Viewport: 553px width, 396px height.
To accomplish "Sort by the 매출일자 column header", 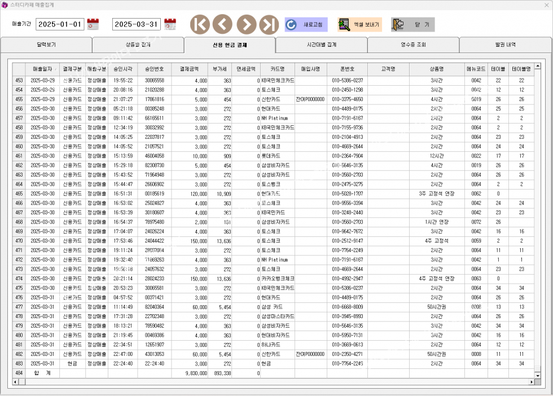I will tap(43, 69).
